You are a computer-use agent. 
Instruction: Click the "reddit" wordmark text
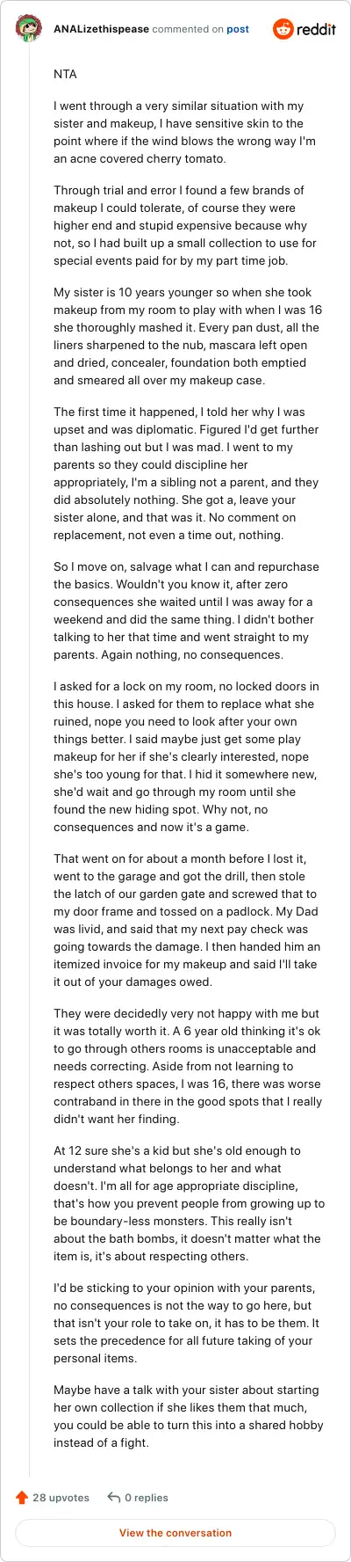316,29
